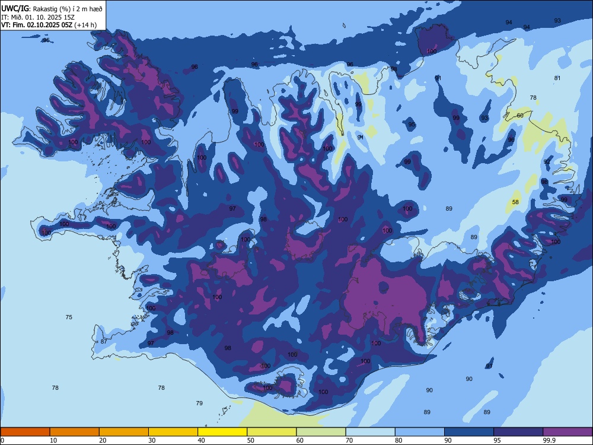Click the 'IT: Mið. 01. 10. 2025 15Z' line
Image resolution: width=593 pixels, height=445 pixels.
38,17
